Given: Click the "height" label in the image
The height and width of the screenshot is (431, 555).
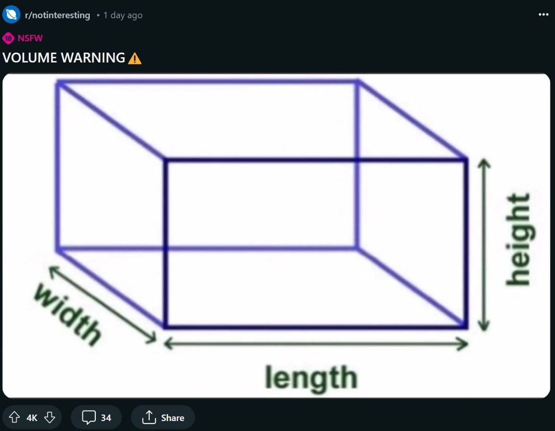Looking at the screenshot, I should click(x=519, y=240).
